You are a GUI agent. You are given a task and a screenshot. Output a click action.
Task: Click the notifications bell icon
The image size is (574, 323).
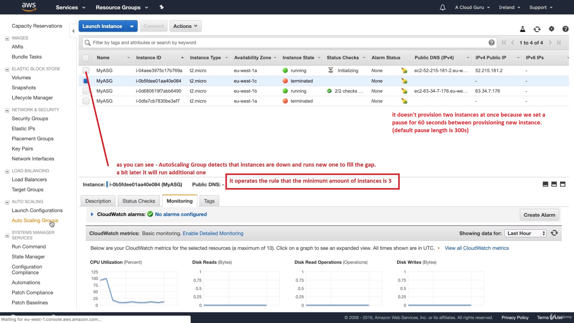pyautogui.click(x=442, y=7)
